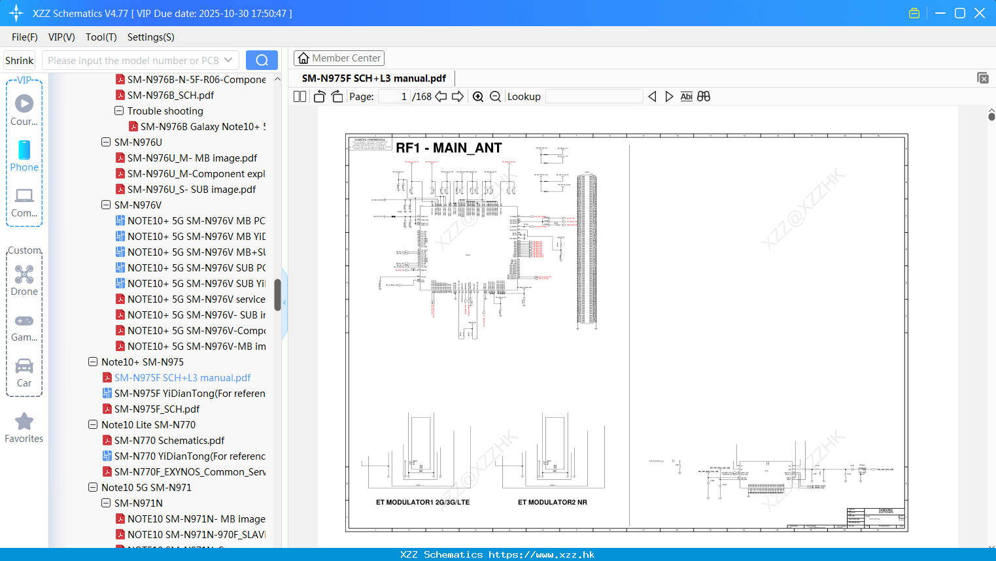Click the Shrink button
The height and width of the screenshot is (561, 996).
(20, 60)
